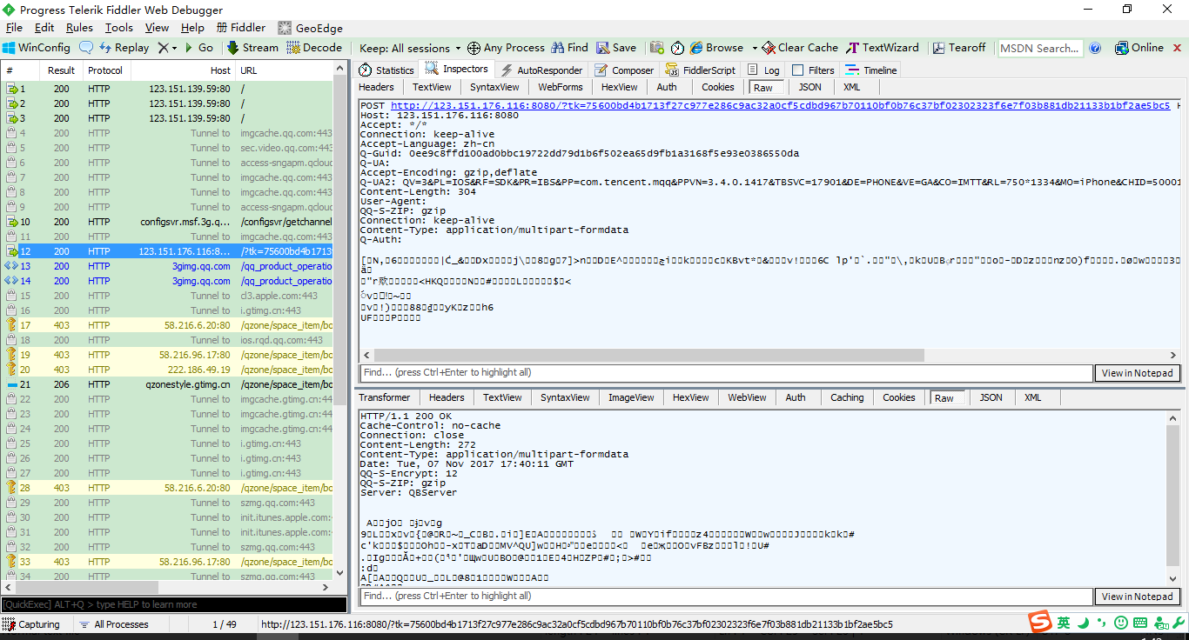Toggle Capturing in status bar
1189x640 pixels.
pos(32,624)
